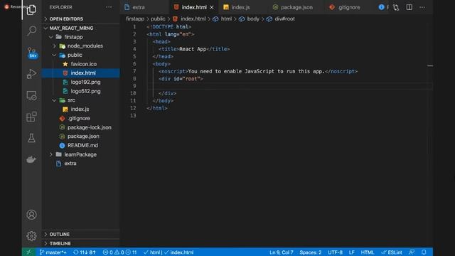455x256 pixels.
Task: Click master branch in status bar
Action: click(53, 252)
